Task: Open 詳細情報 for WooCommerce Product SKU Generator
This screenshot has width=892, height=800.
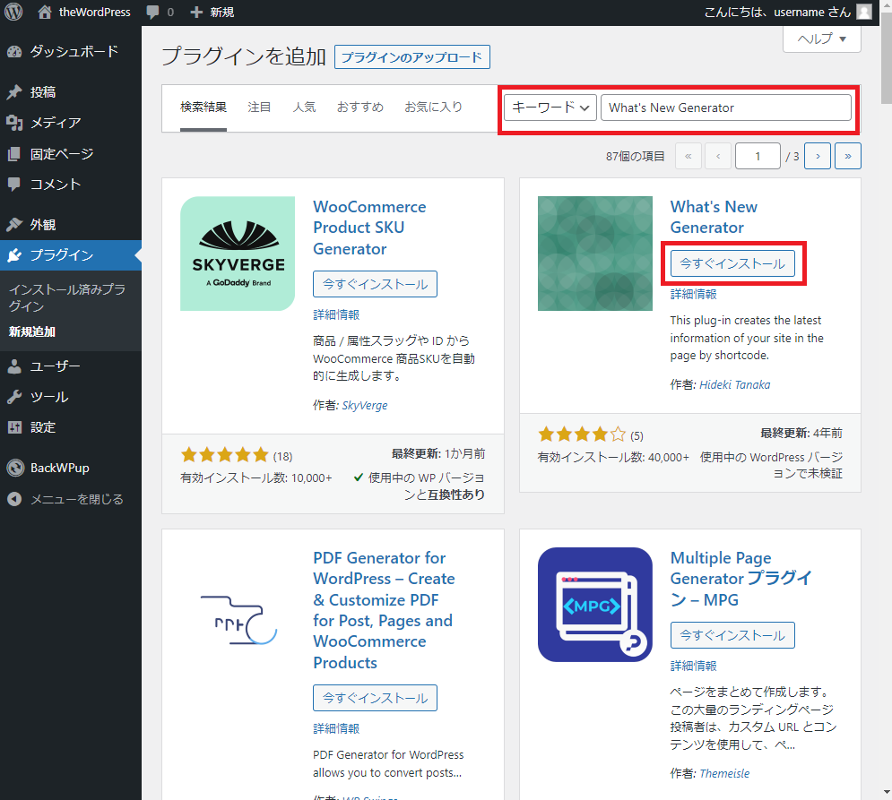Action: coord(336,314)
